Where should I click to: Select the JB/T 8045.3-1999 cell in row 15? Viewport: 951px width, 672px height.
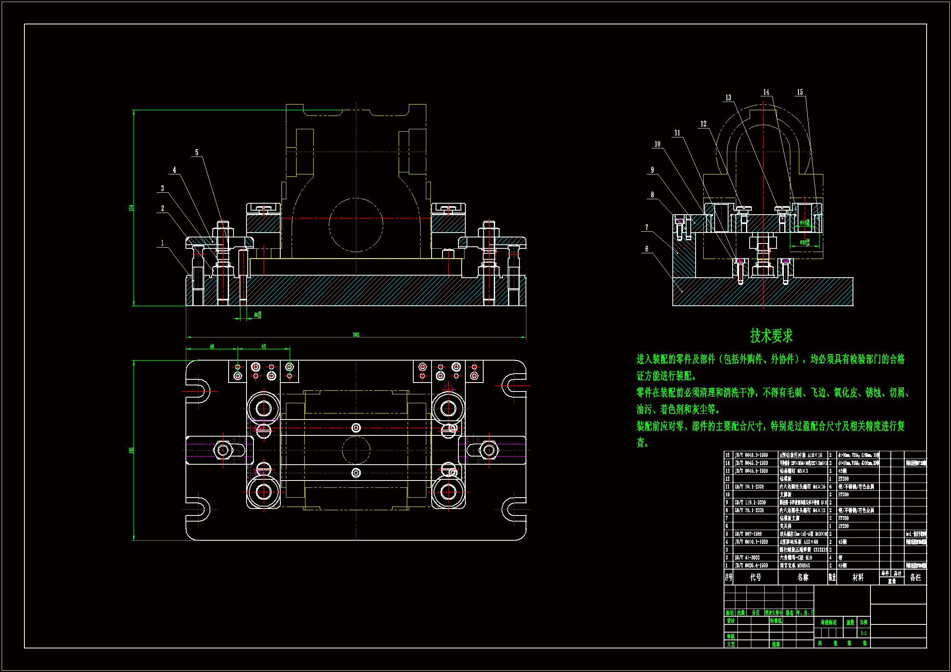[x=751, y=455]
